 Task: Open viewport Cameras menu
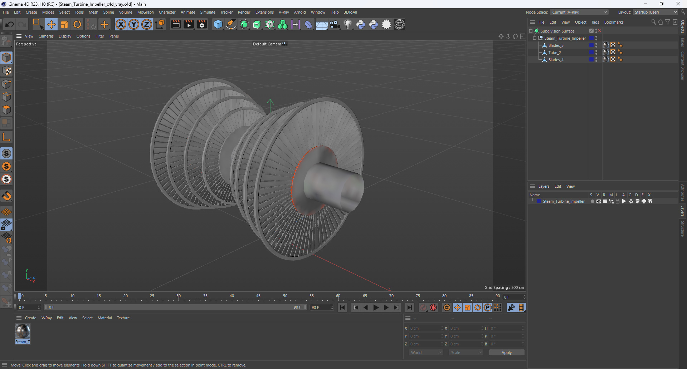[46, 36]
